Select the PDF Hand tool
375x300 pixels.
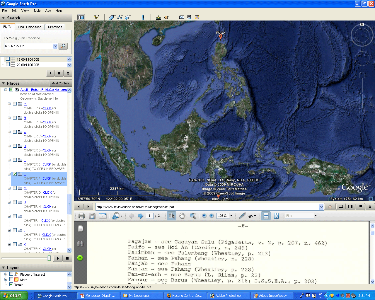182,216
